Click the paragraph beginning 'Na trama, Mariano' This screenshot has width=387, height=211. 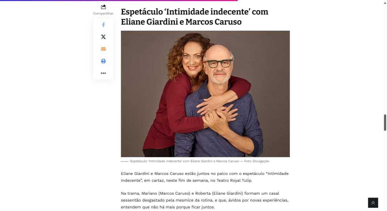(x=205, y=200)
